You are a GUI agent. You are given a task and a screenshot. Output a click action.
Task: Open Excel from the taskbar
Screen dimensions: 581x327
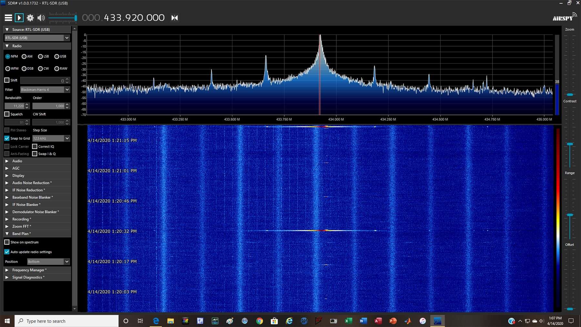click(x=348, y=321)
